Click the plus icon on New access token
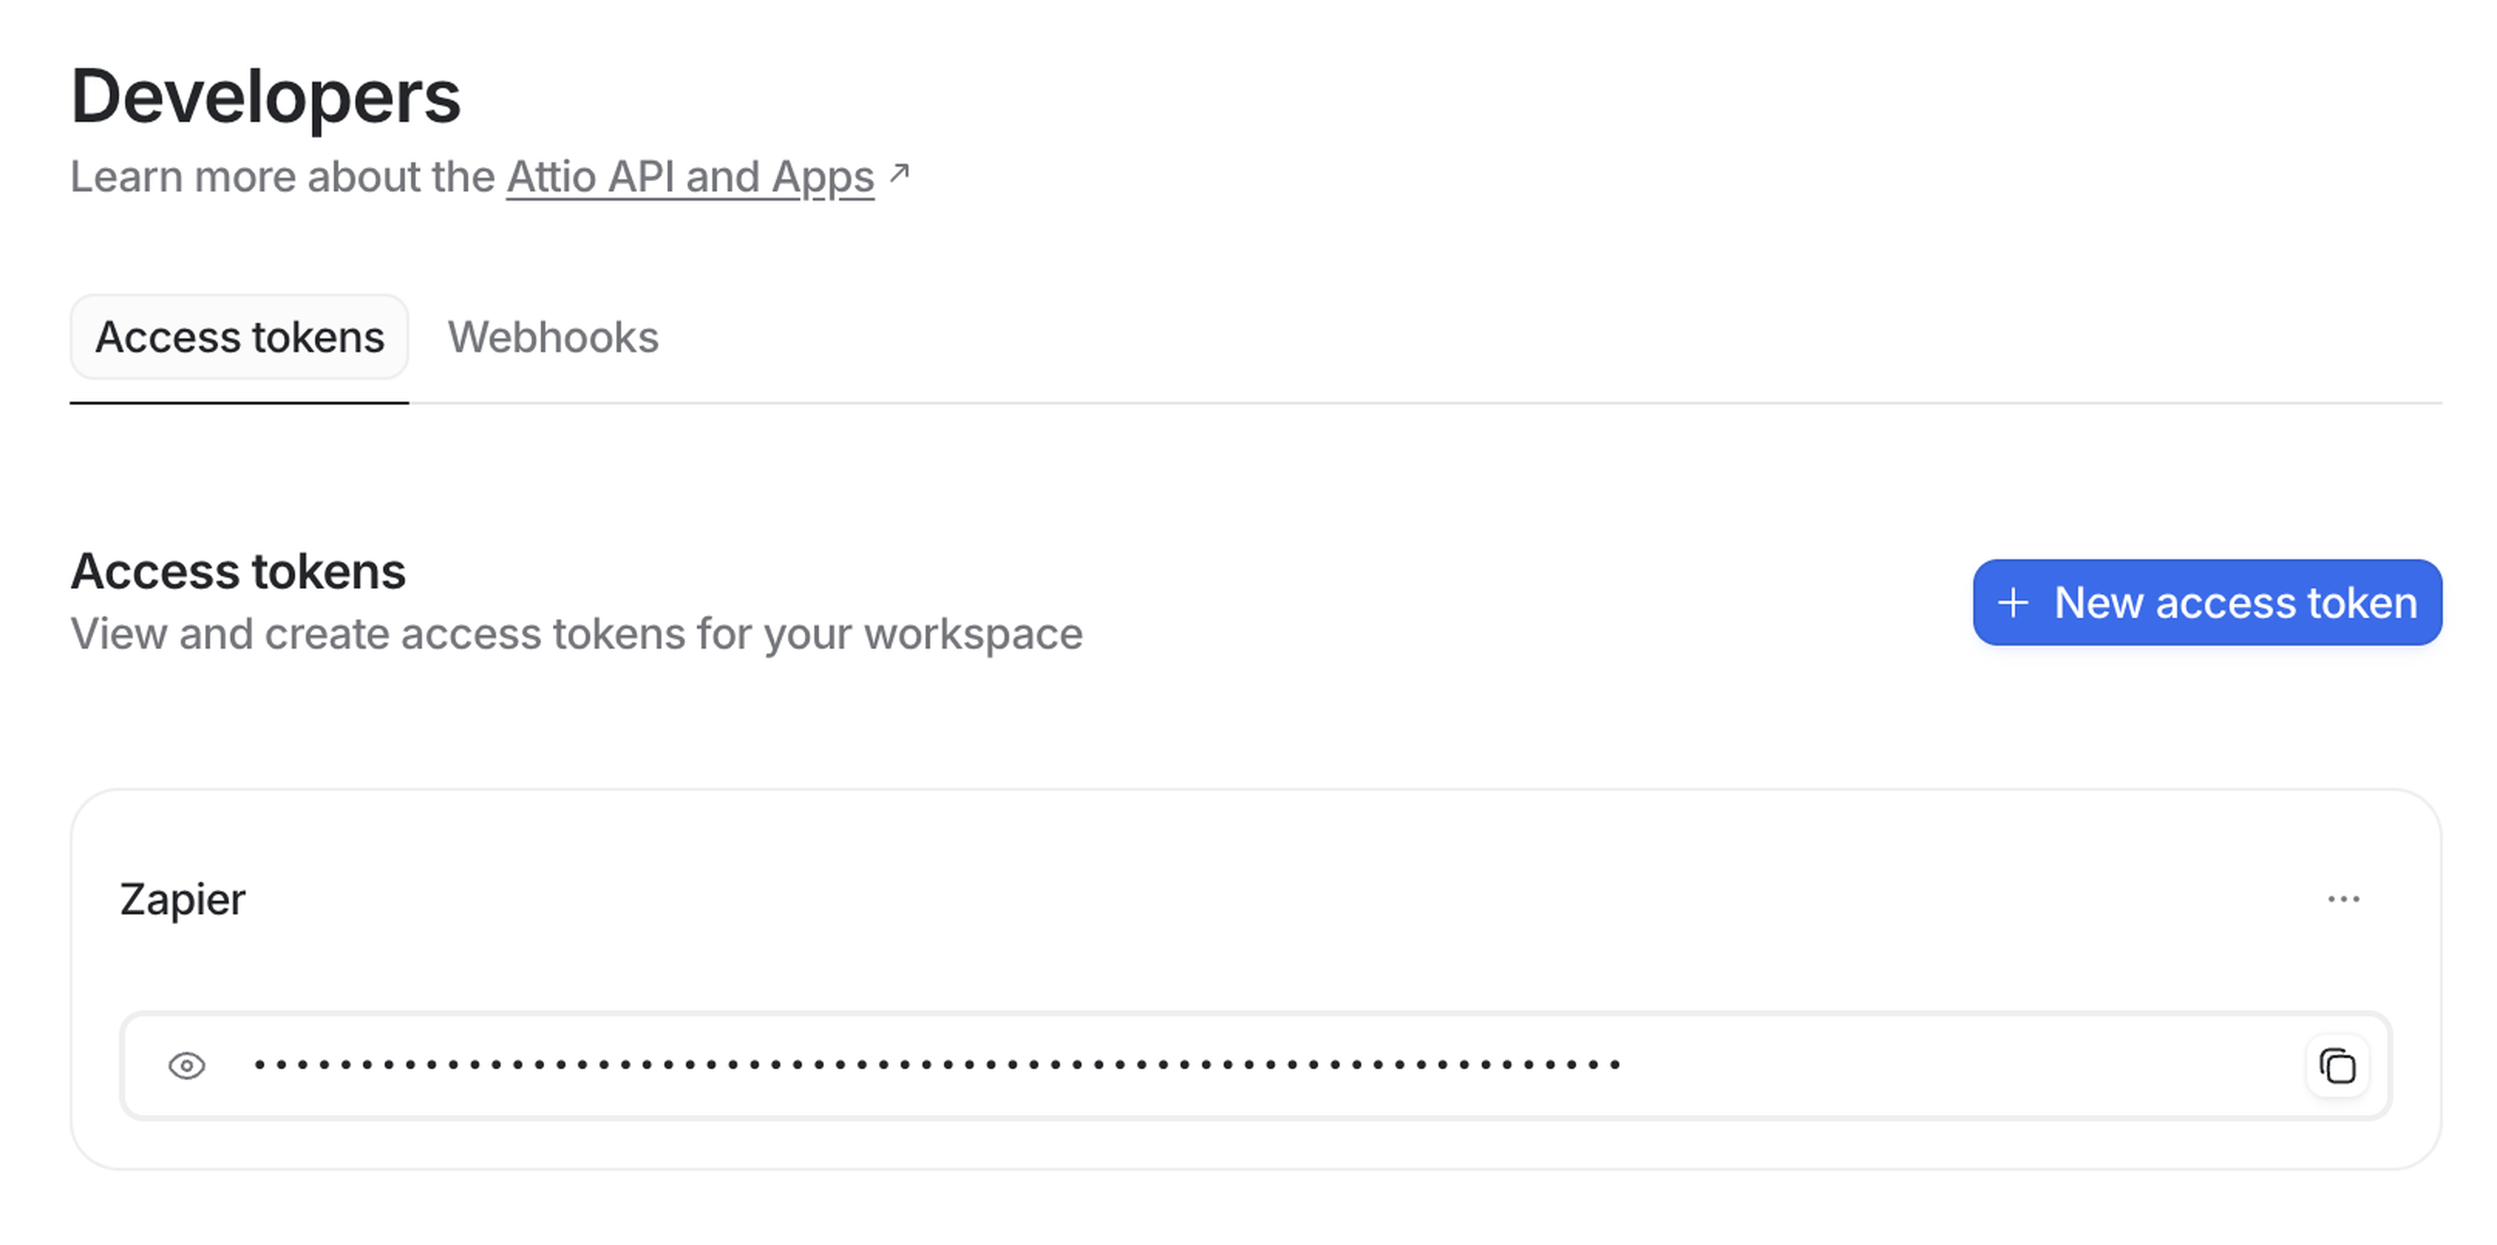 pos(2013,603)
